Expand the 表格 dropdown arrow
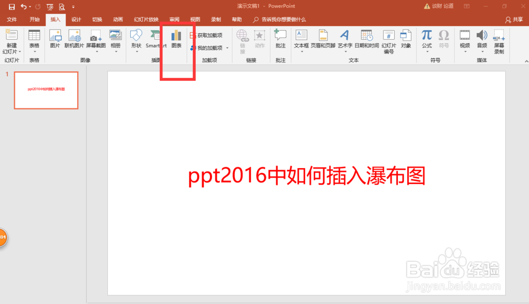 click(x=34, y=52)
